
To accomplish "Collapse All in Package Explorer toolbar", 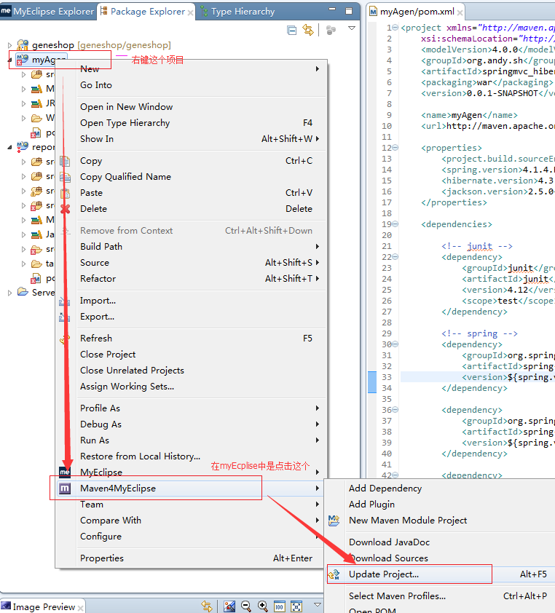I will pos(291,30).
